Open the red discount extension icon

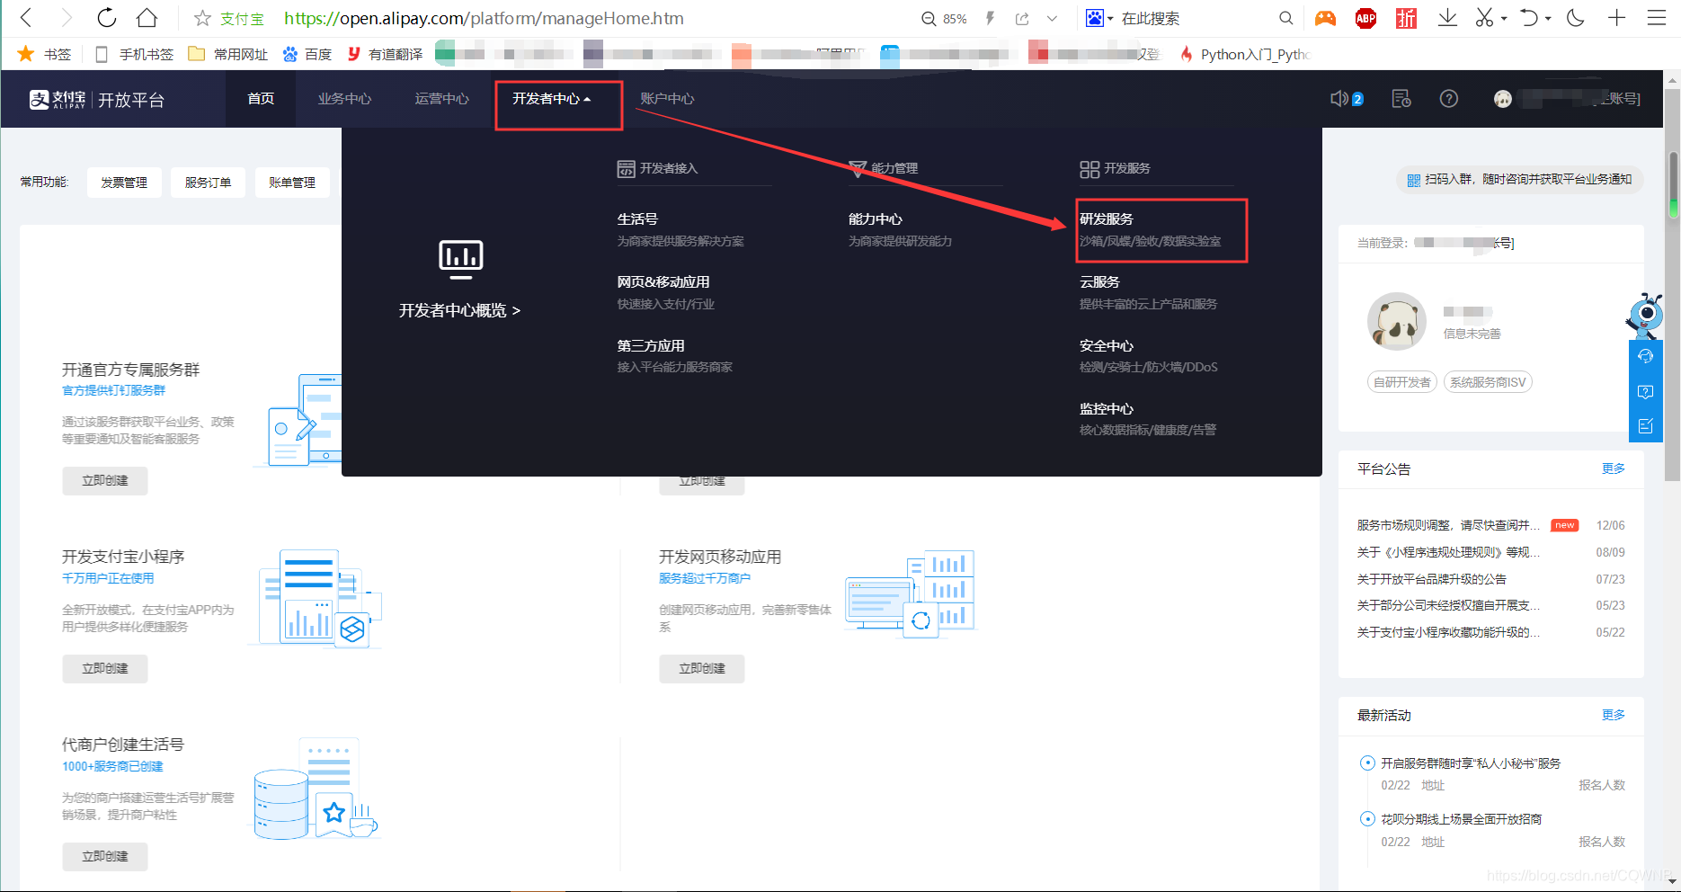1406,18
